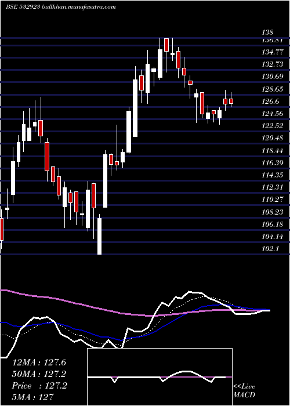Click the <<Live MACD label
The image size is (290, 406).
[x=244, y=390]
